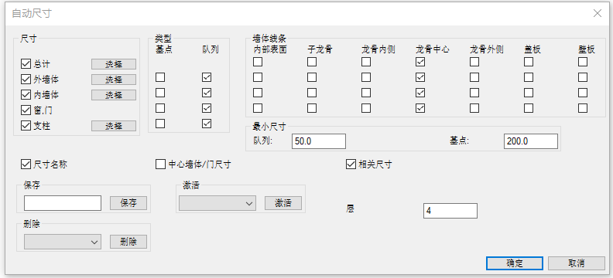Check 龙骨外侧 box in the top row
Screen dimensions: 613x278
point(474,62)
